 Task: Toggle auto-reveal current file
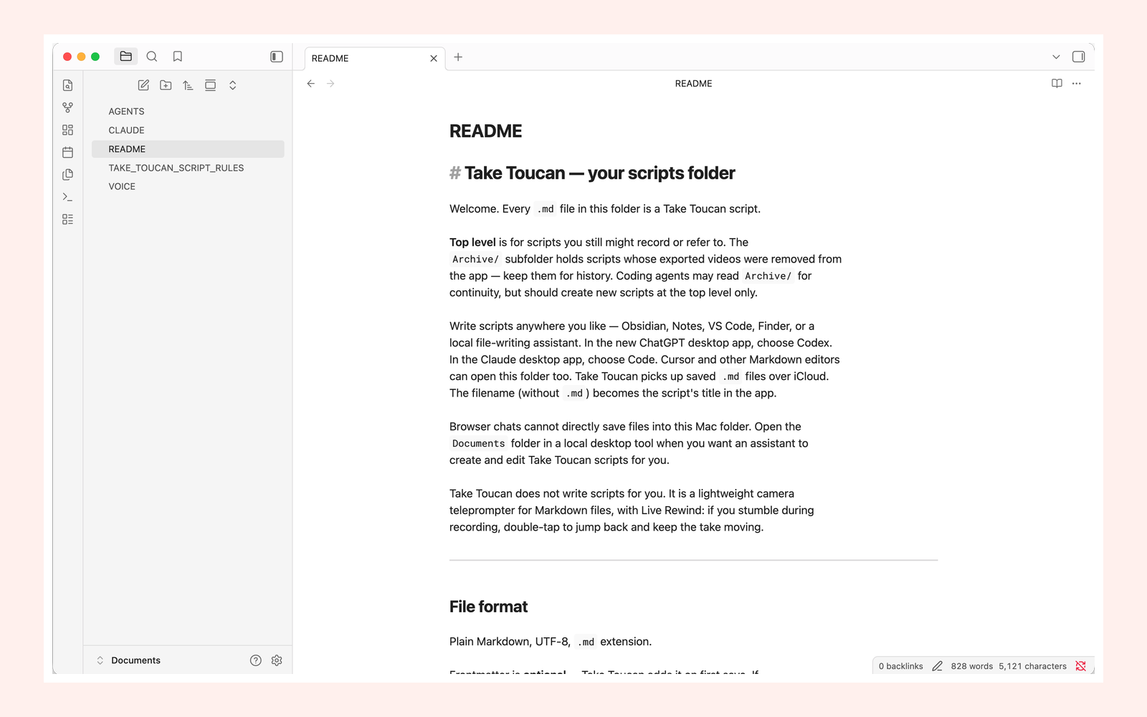tap(210, 85)
